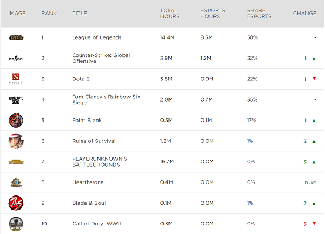
Task: Click the 0.7M esports hours value
Action: [206, 99]
